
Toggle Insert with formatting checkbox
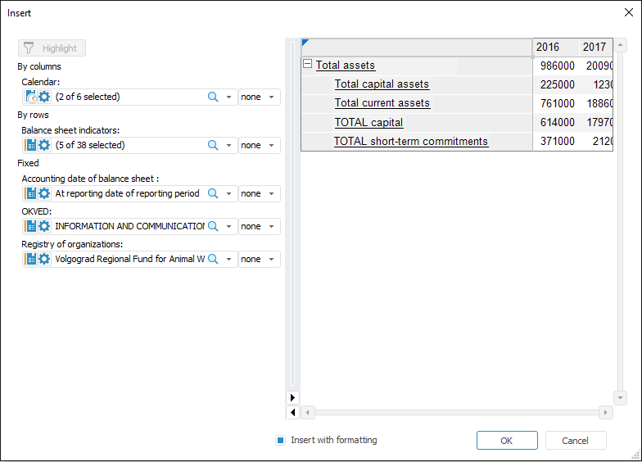(280, 440)
